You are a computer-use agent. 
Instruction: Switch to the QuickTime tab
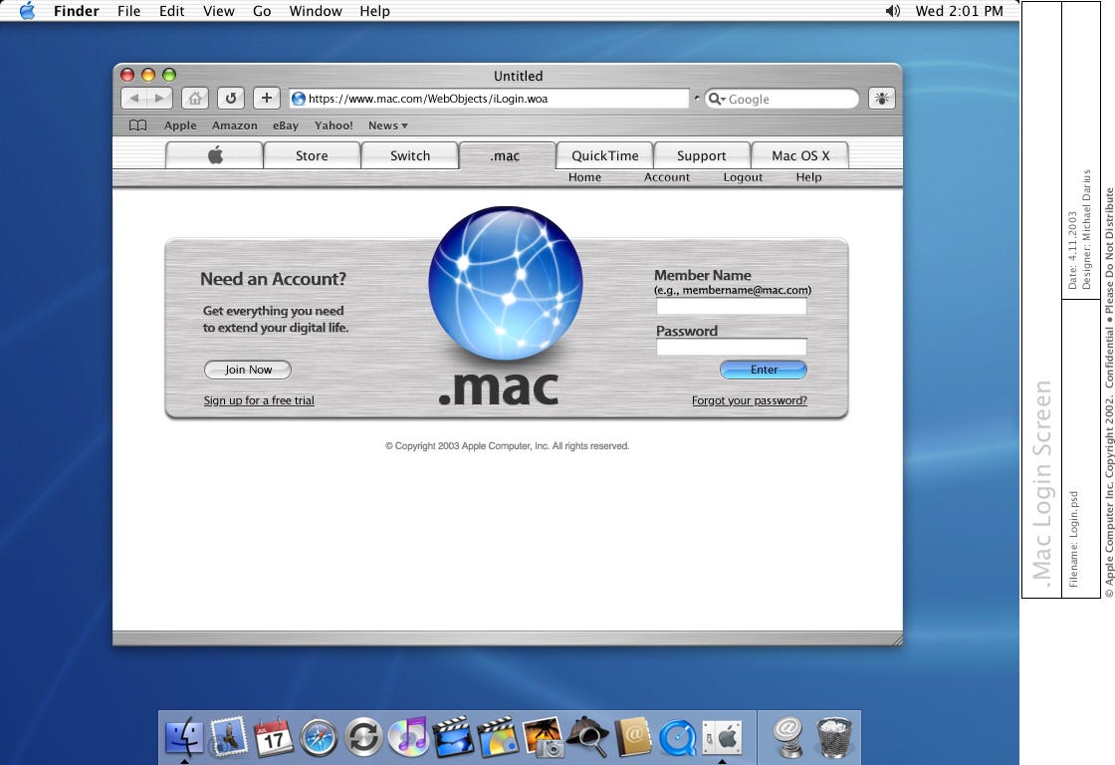click(605, 155)
